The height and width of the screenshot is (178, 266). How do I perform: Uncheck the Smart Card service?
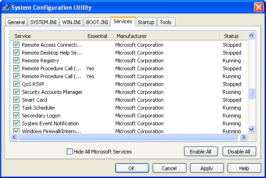click(x=17, y=100)
